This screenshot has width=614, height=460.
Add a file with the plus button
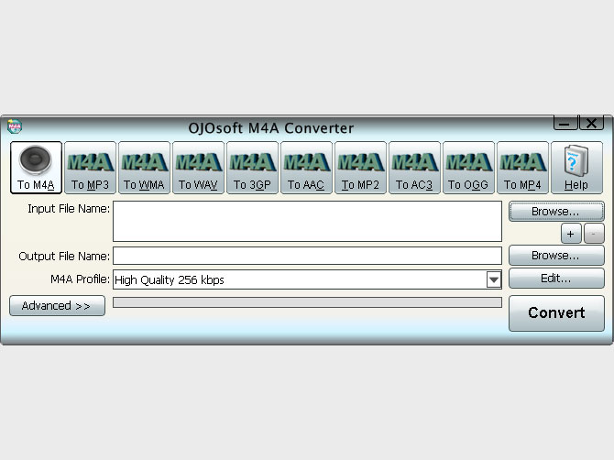571,234
